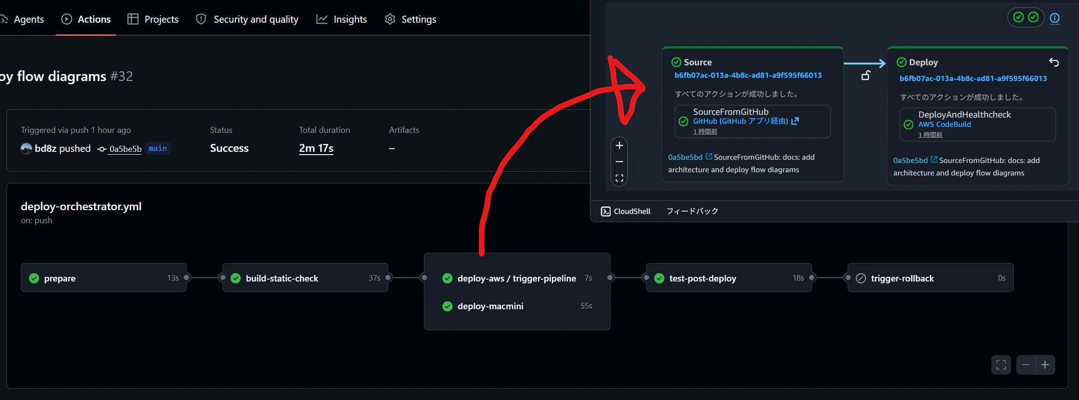Click build-static-check success check icon
1079x400 pixels.
[236, 278]
